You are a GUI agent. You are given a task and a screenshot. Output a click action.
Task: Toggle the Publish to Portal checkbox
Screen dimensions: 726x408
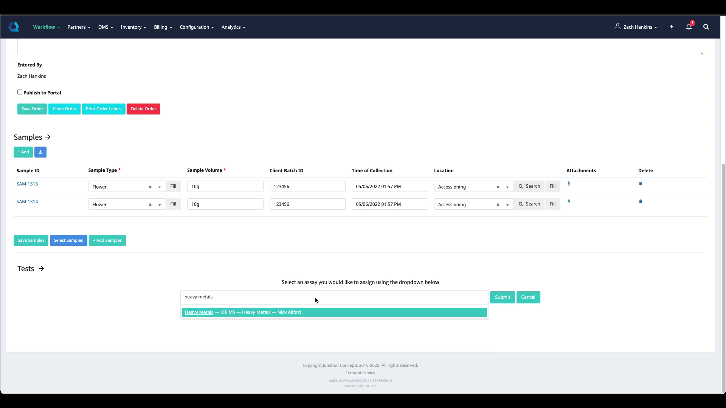click(20, 92)
